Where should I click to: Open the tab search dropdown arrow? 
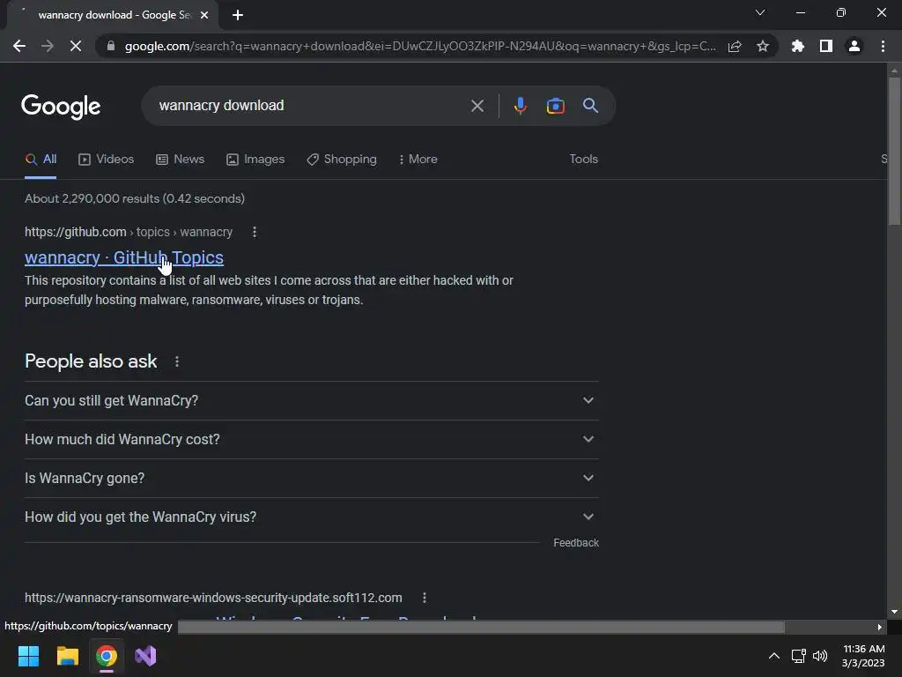[x=760, y=12]
